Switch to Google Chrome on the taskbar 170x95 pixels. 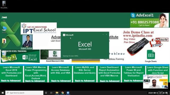[x=62, y=93]
